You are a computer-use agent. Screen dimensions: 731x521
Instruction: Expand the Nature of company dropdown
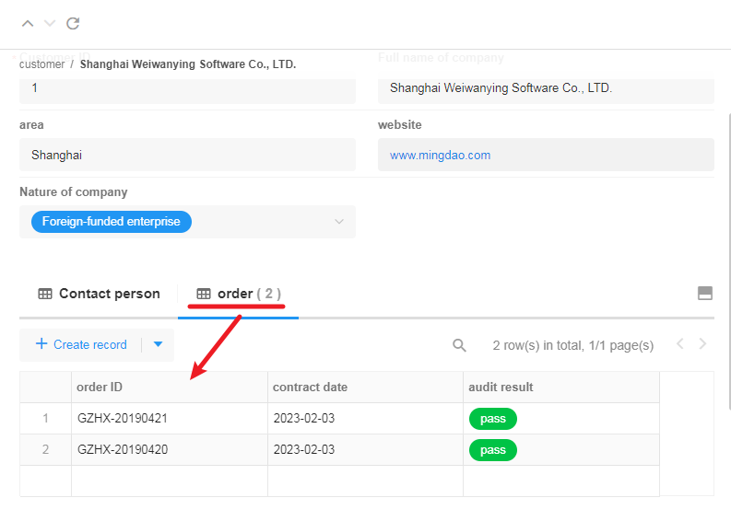click(338, 222)
